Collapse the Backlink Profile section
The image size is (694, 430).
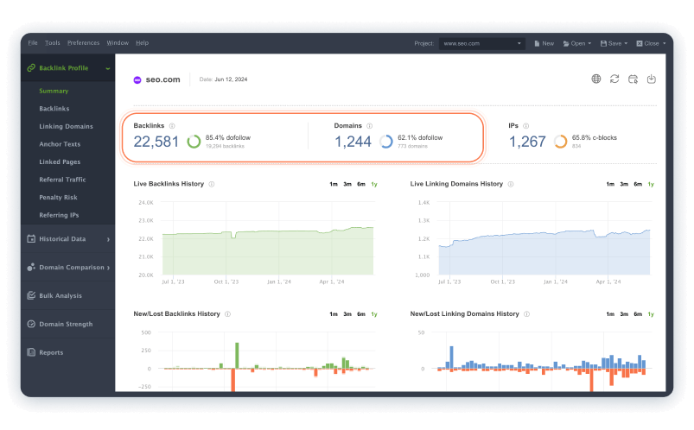pos(107,68)
